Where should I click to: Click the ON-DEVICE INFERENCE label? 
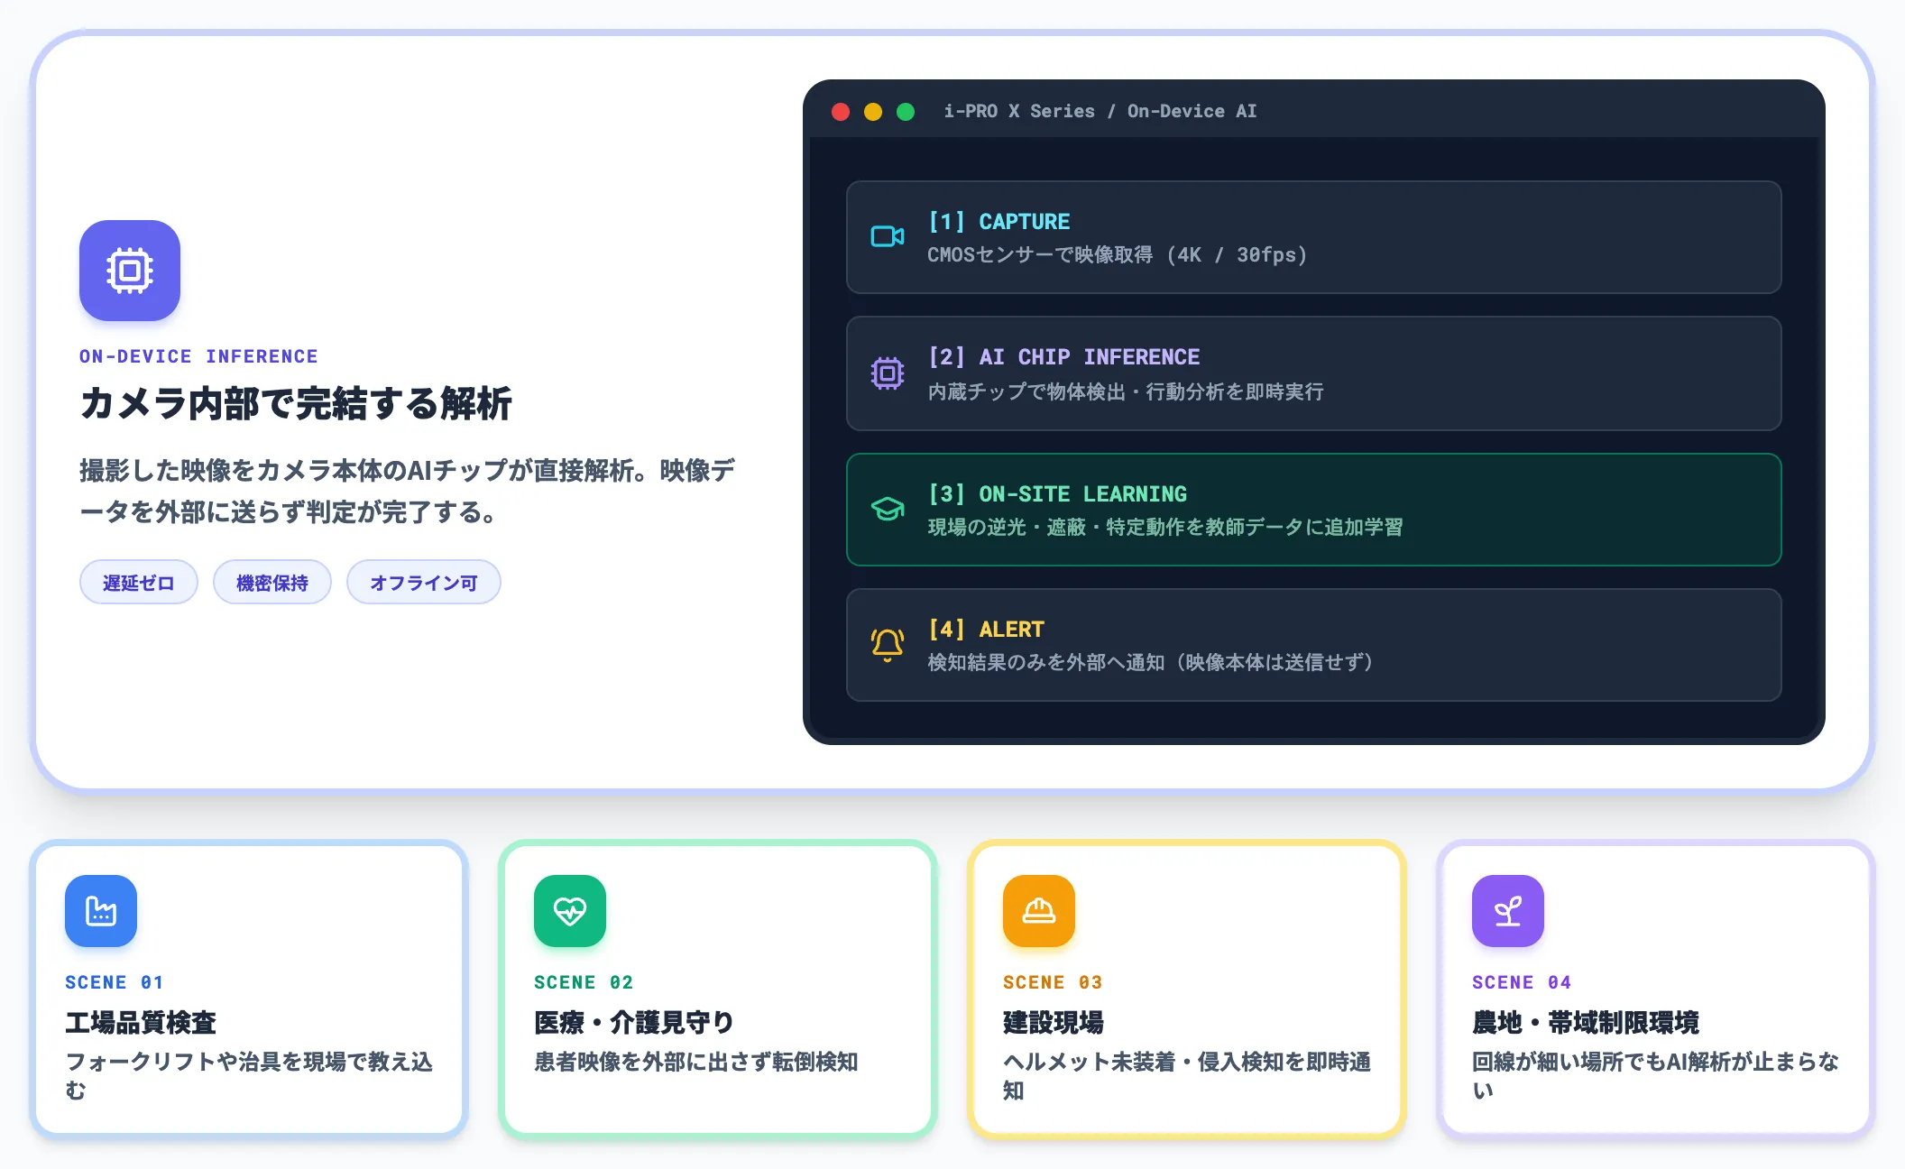click(x=198, y=356)
